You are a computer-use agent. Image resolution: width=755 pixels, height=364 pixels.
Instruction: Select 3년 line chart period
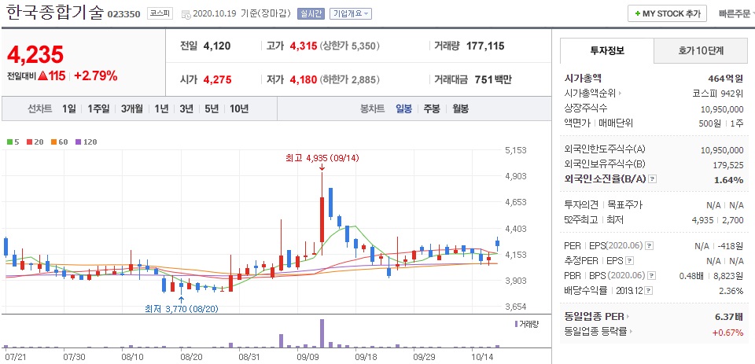(186, 108)
